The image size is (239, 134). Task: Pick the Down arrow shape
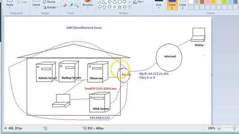click(x=109, y=7)
